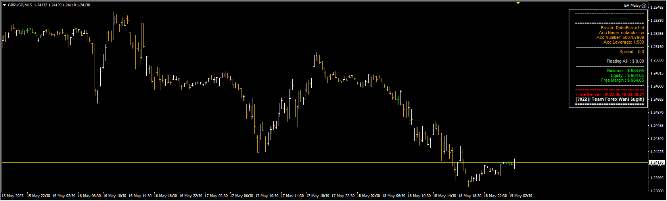Click the 1.25495 price on the price scale
Image resolution: width=667 pixels, height=201 pixels.
tap(657, 8)
